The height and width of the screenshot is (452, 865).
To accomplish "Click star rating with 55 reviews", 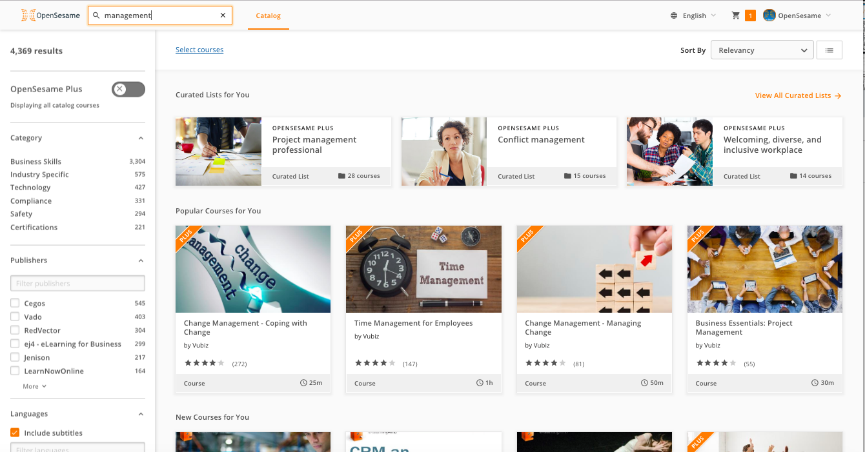I will click(x=716, y=363).
